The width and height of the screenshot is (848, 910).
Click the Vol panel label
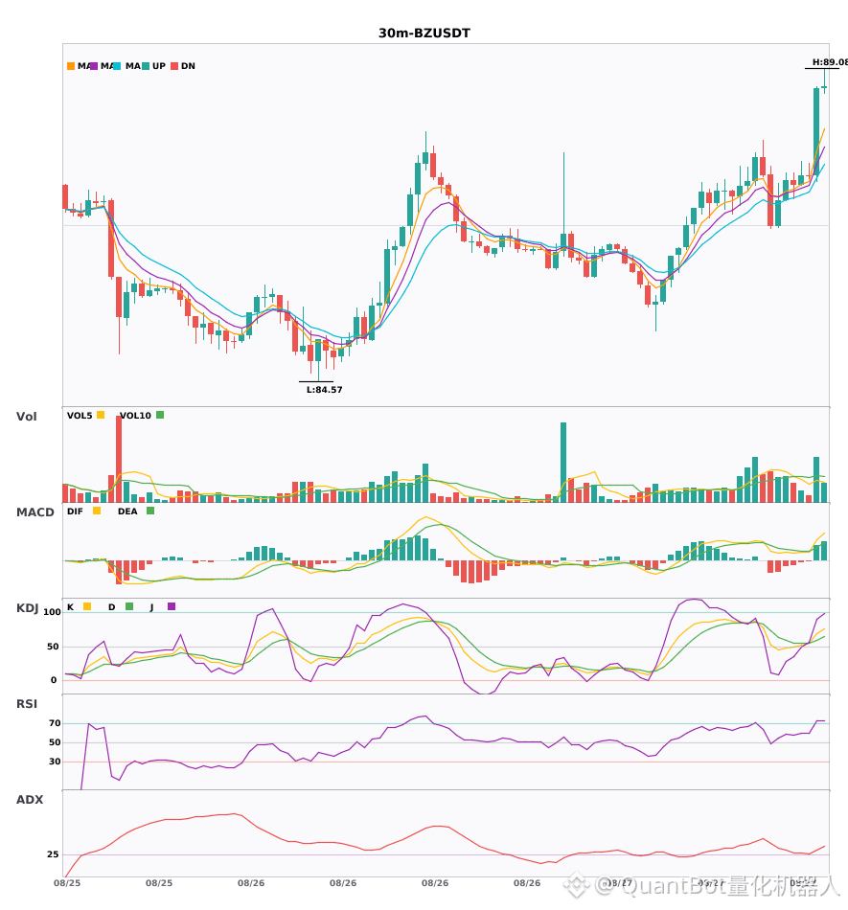[x=26, y=417]
